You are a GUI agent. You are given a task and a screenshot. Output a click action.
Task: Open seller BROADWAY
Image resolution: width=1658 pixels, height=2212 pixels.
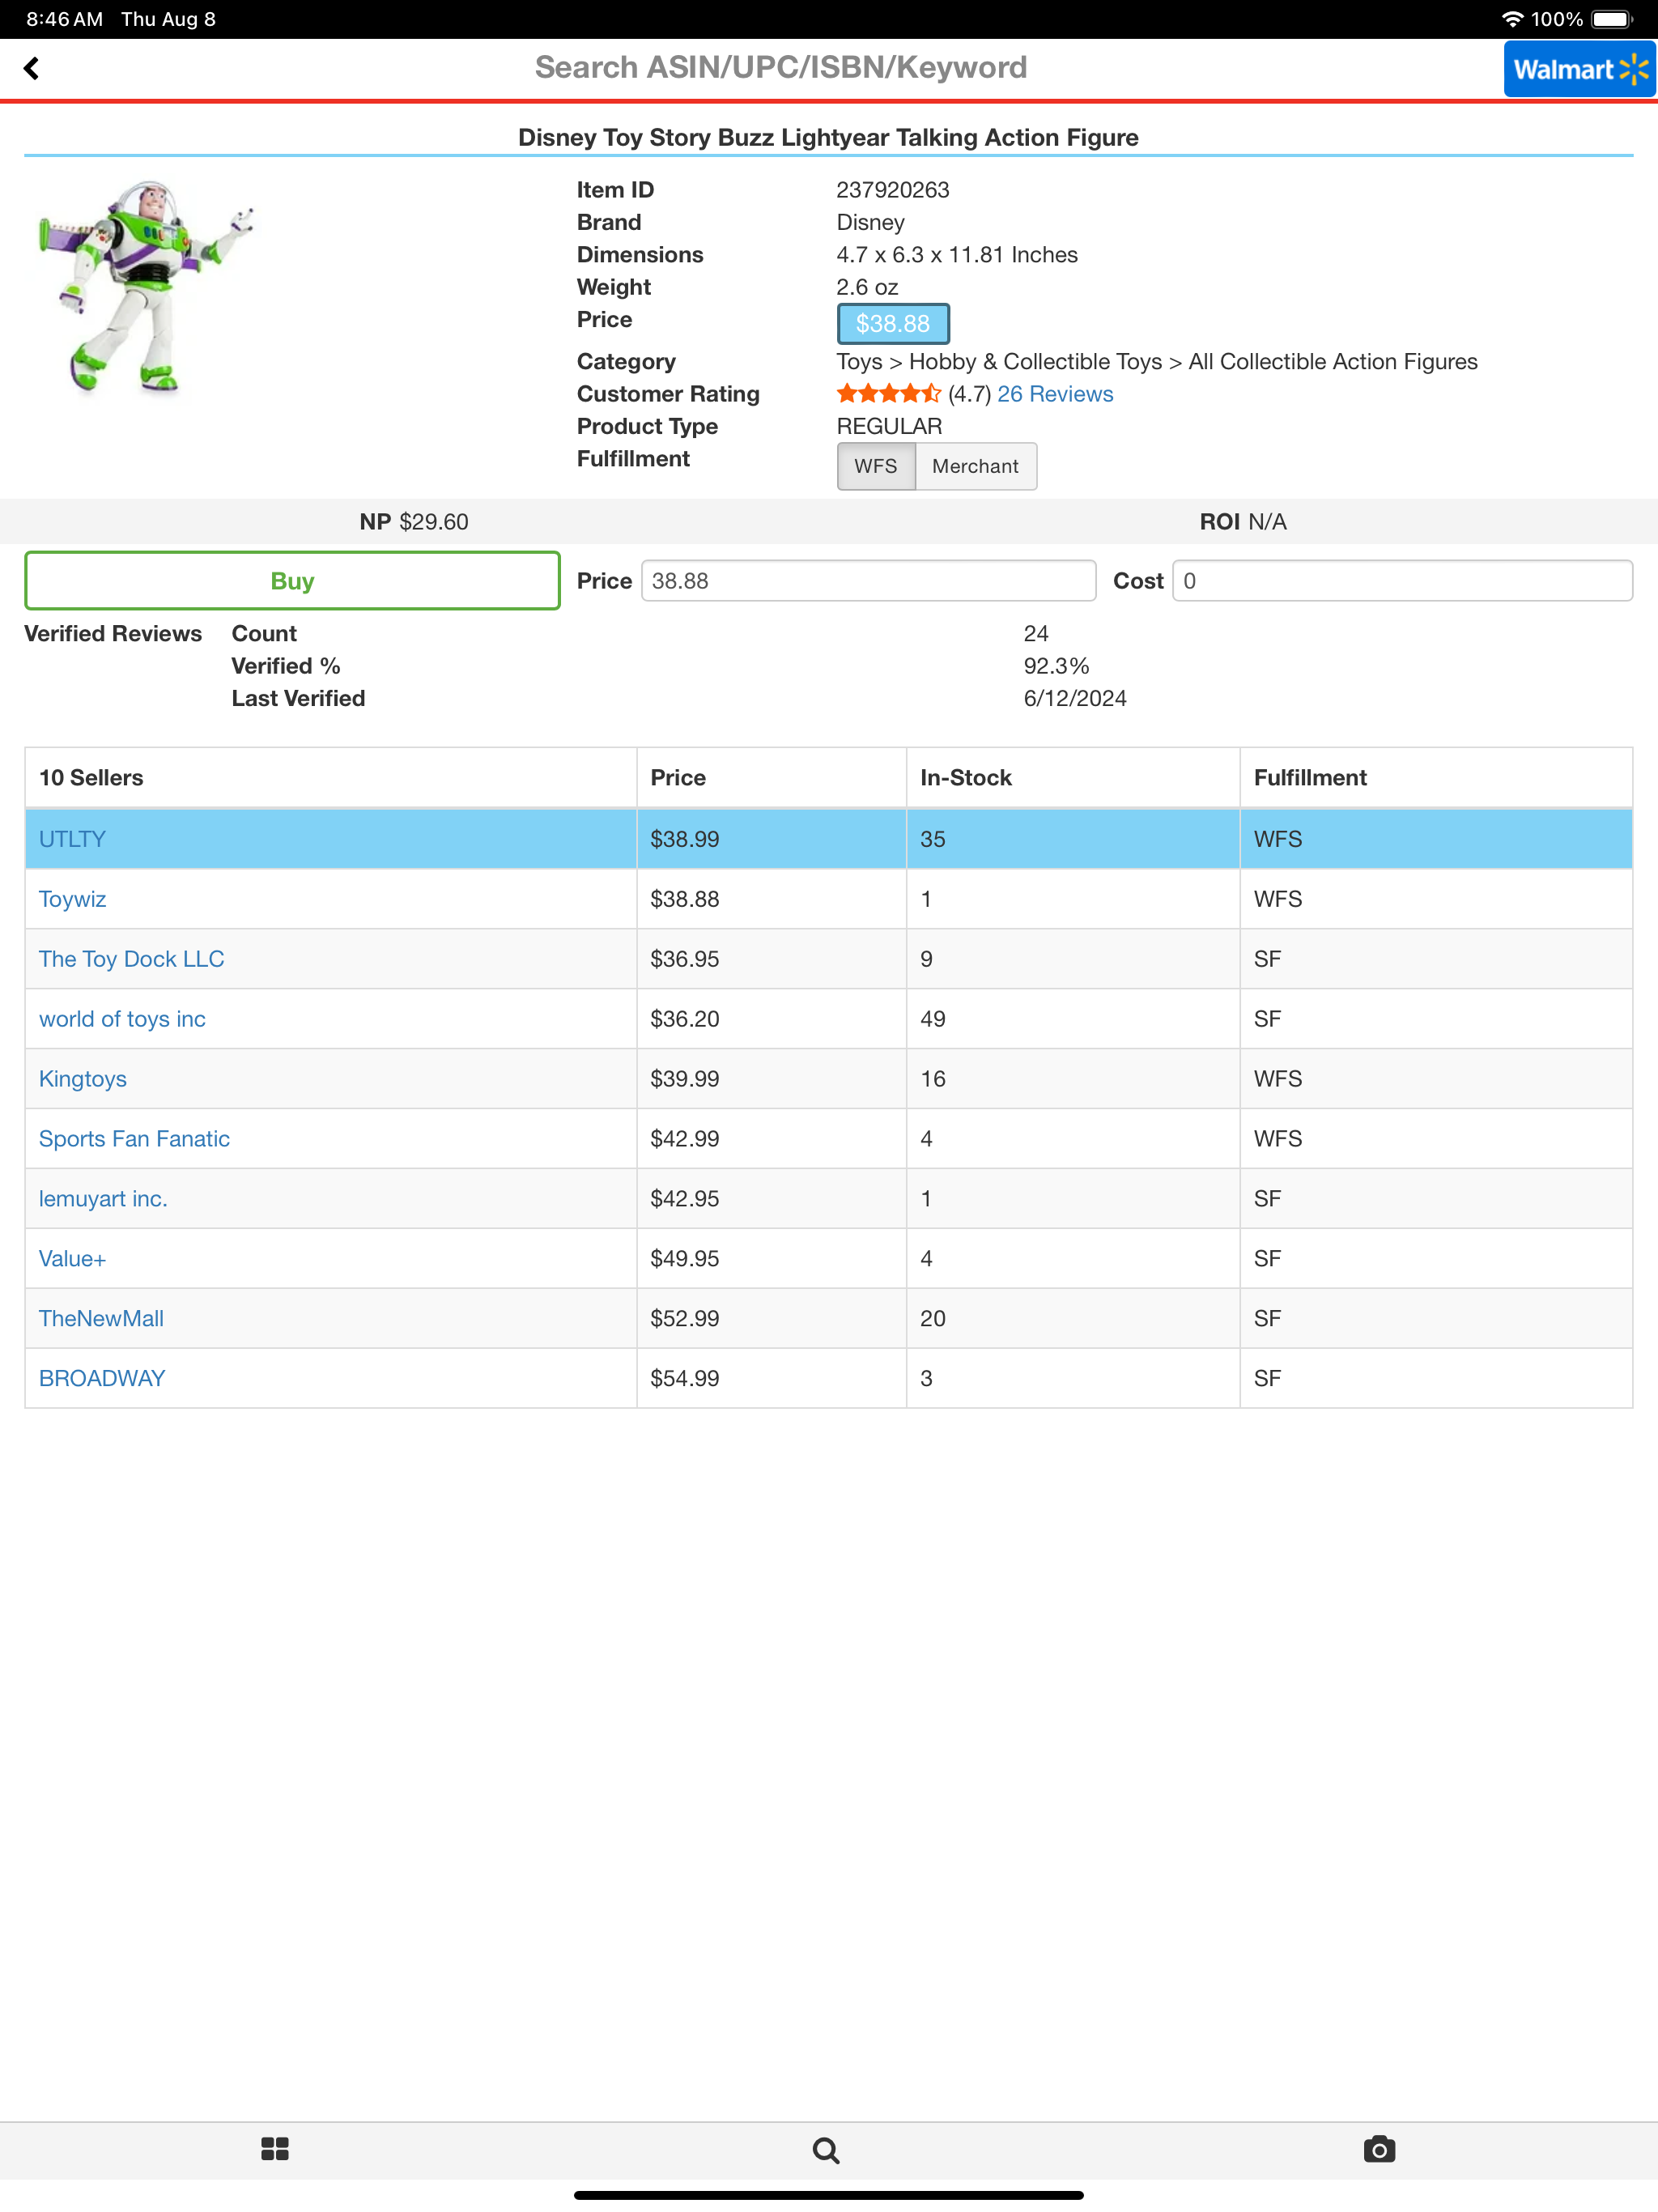pyautogui.click(x=102, y=1379)
